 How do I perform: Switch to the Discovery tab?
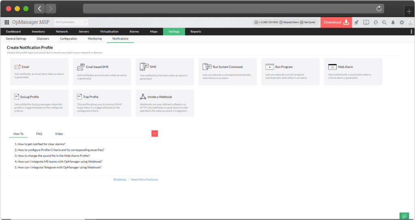(x=43, y=38)
